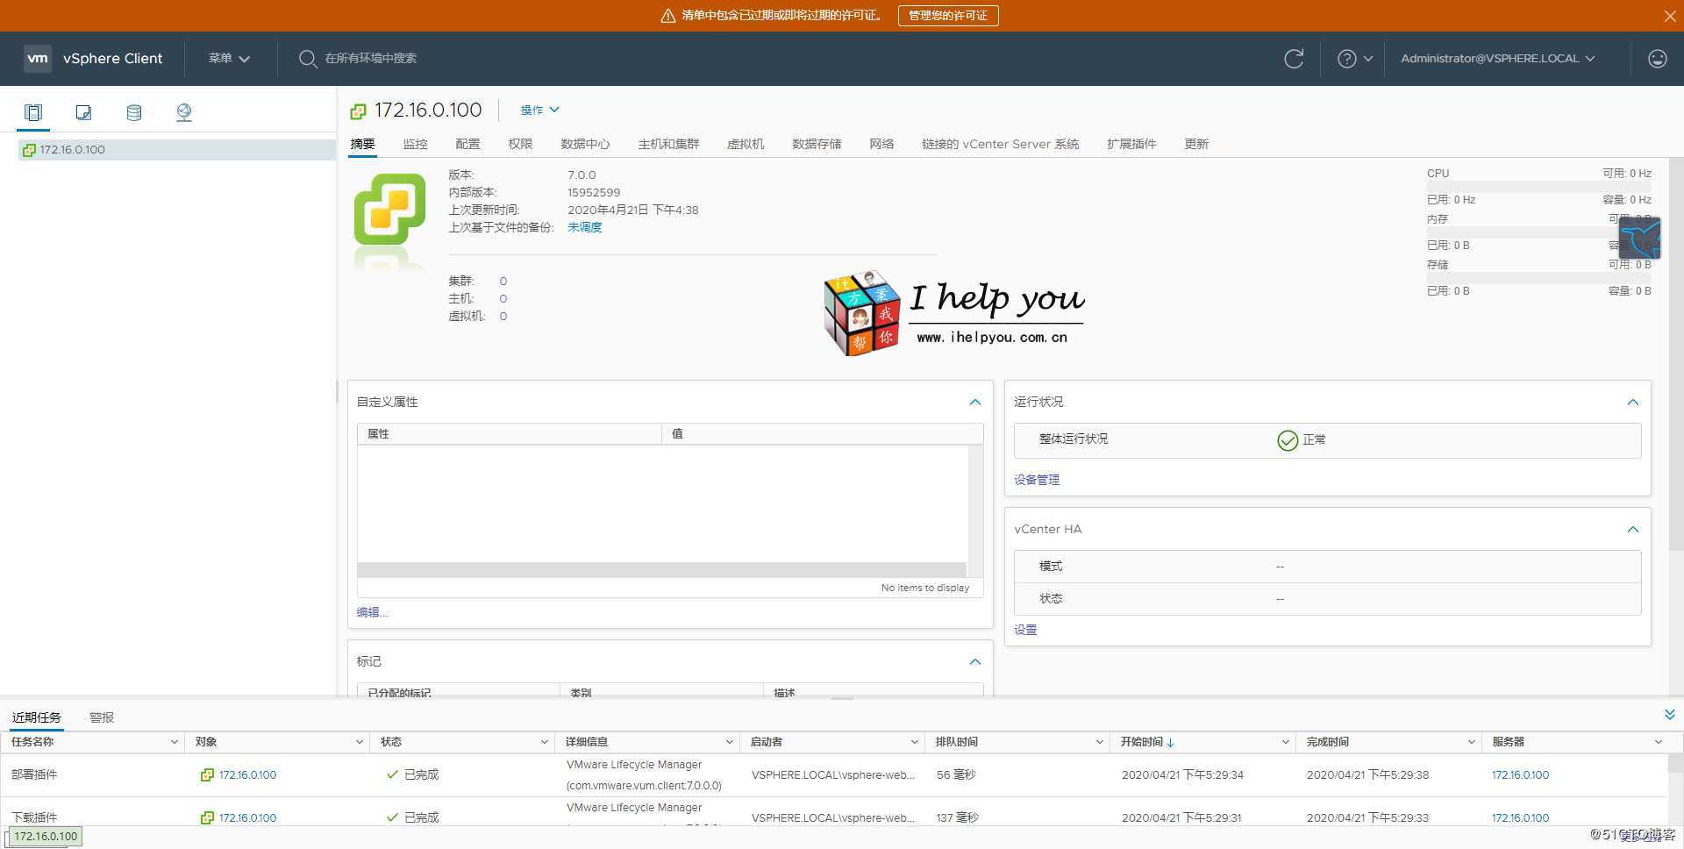Switch to the 网络 tab
1684x849 pixels.
(881, 144)
